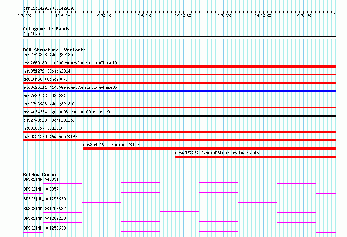The image size is (347, 237).
Task: Select the blue esv3625111 variant bar
Action: 179,91
